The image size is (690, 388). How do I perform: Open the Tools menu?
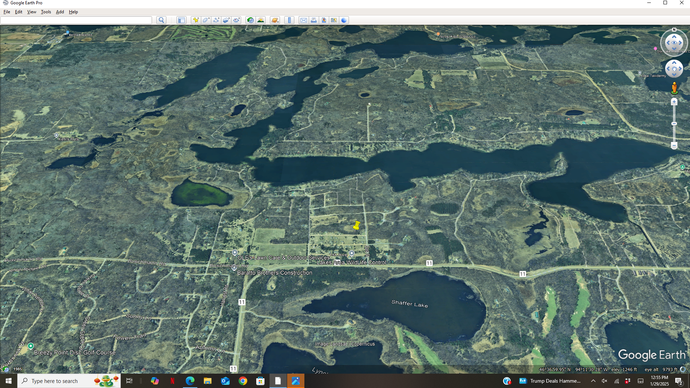(x=46, y=12)
